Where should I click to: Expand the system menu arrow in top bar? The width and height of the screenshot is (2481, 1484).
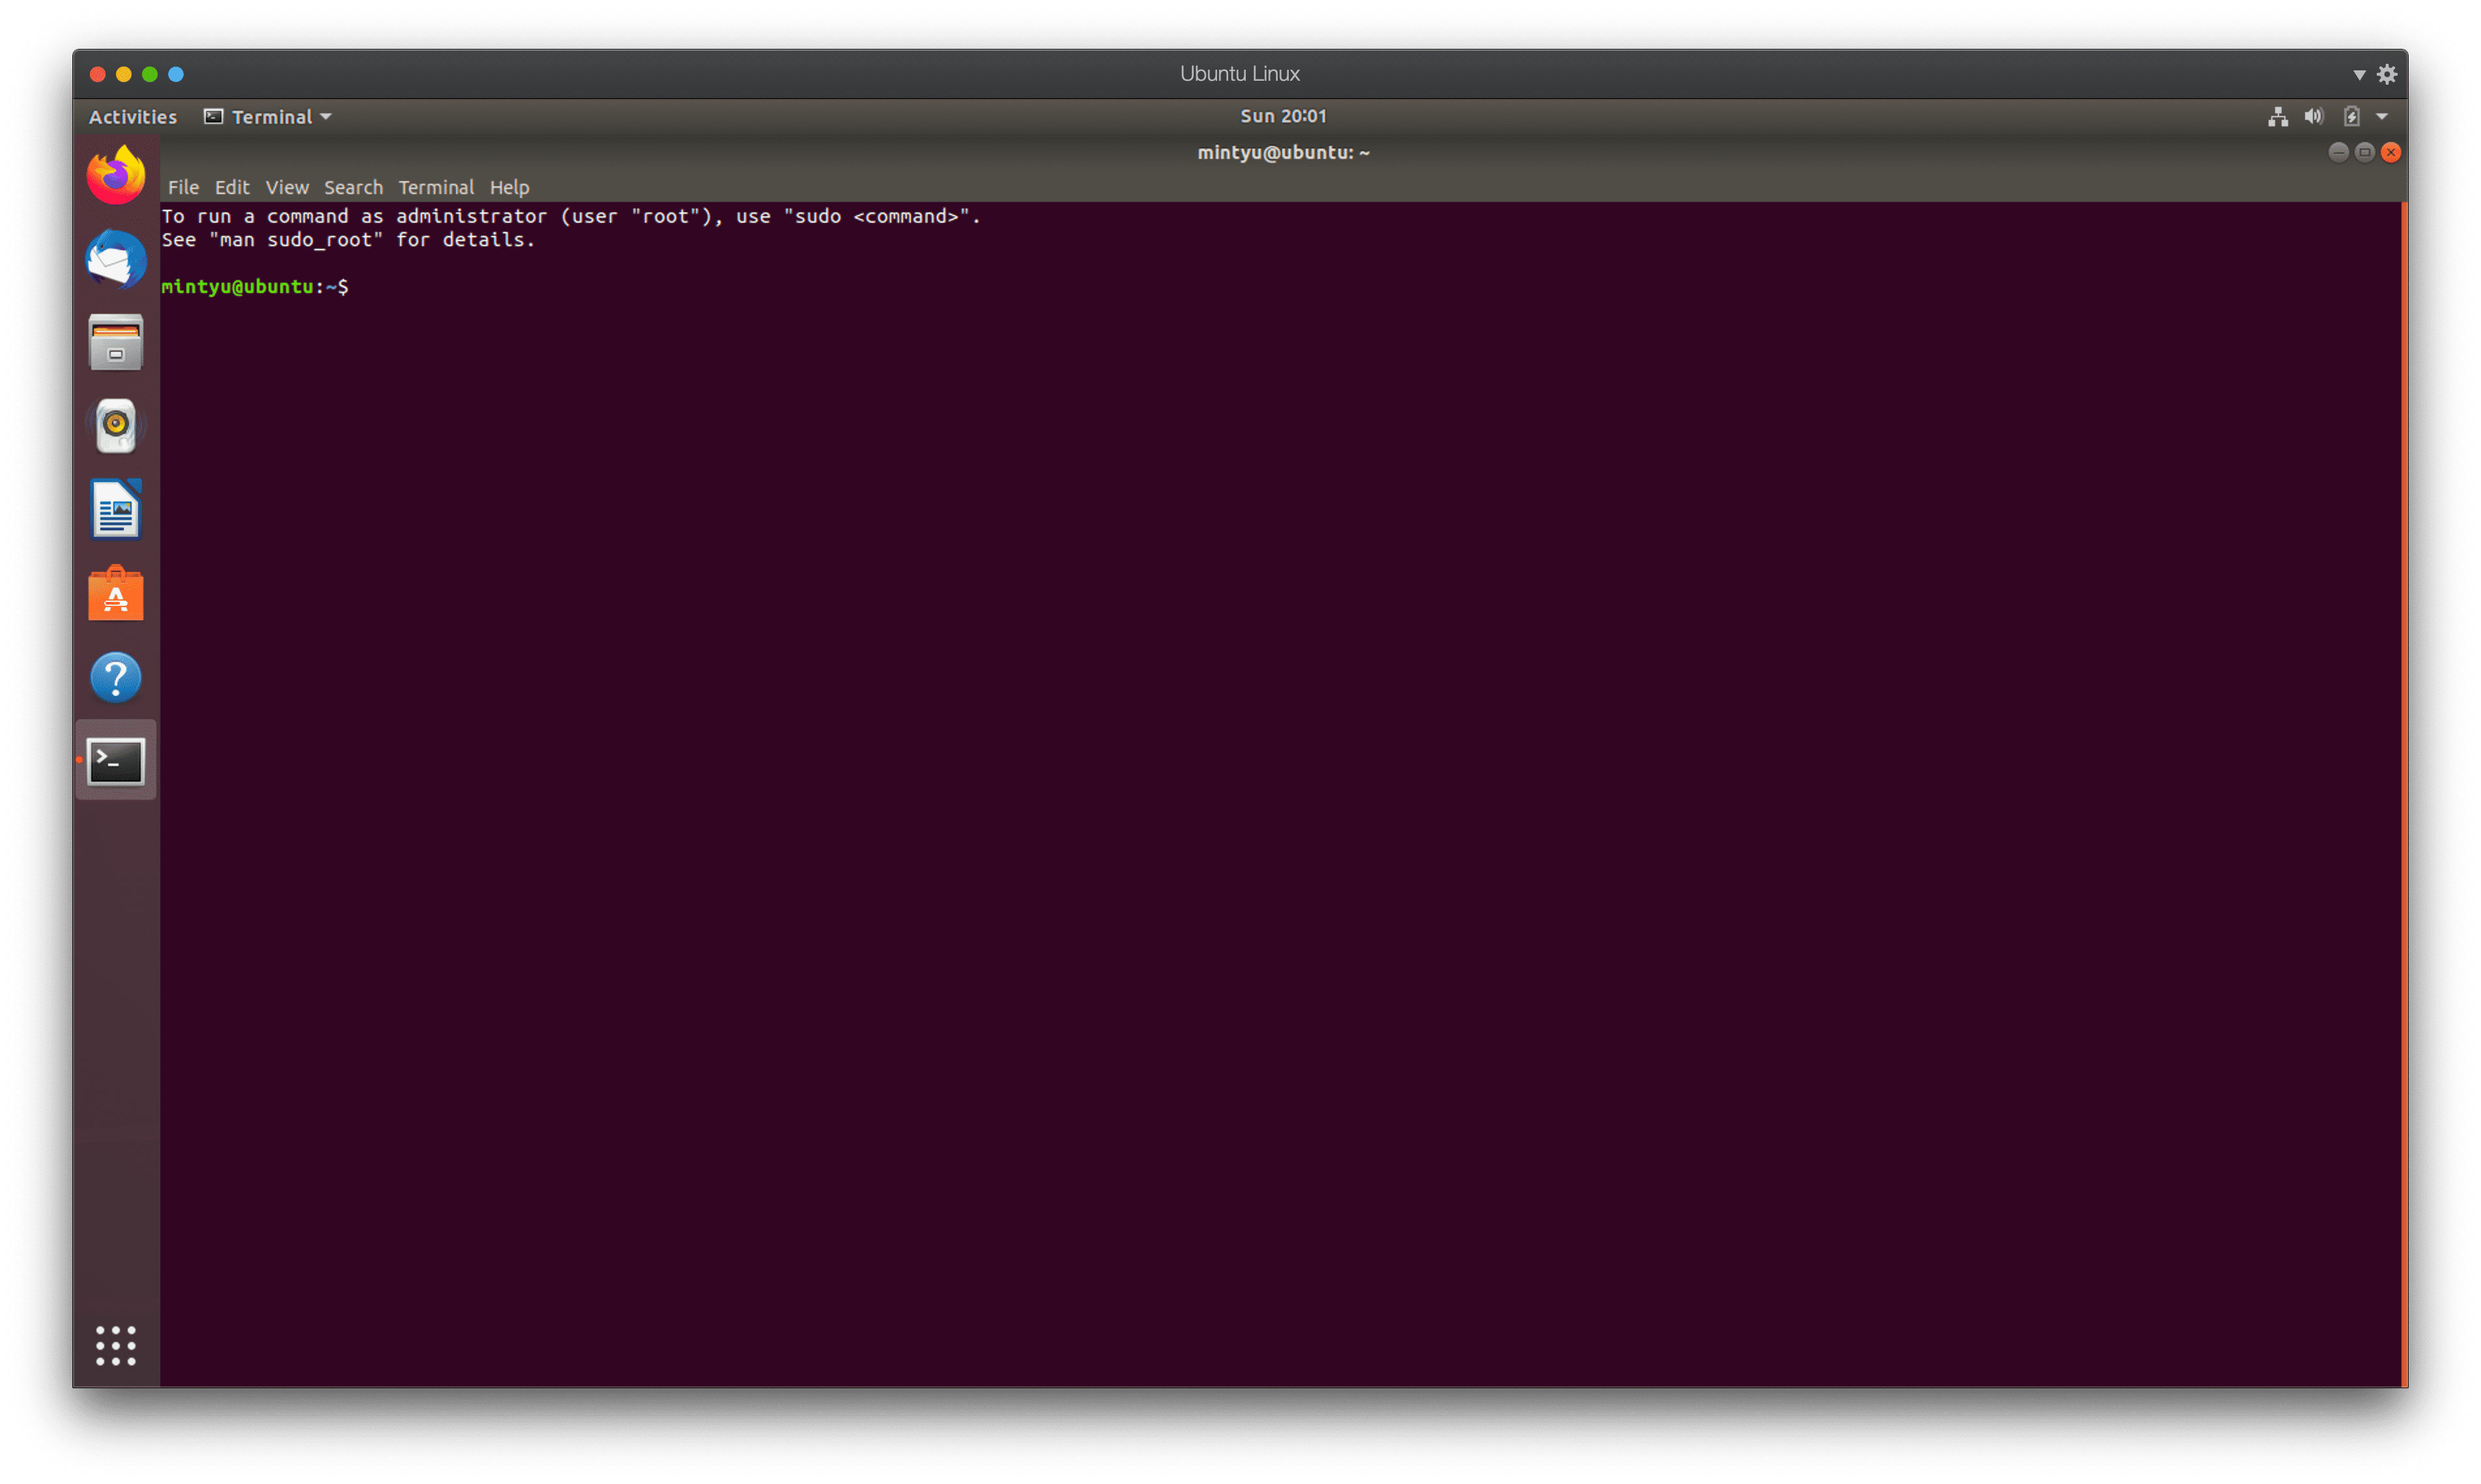[x=2382, y=117]
